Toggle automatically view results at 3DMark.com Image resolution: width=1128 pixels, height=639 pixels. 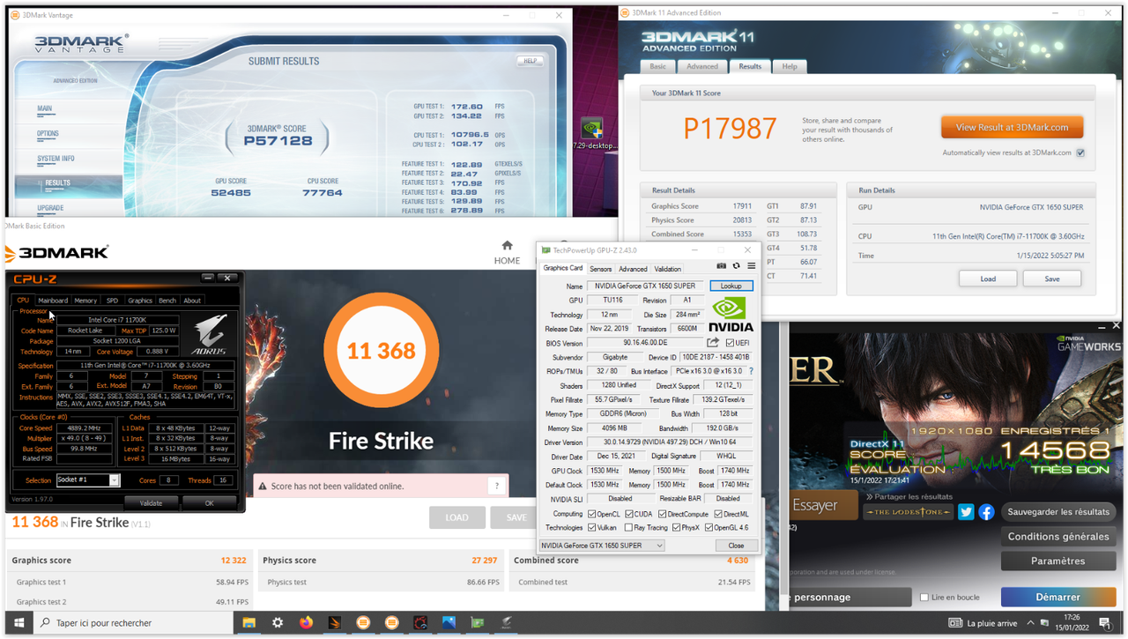[x=1080, y=152]
